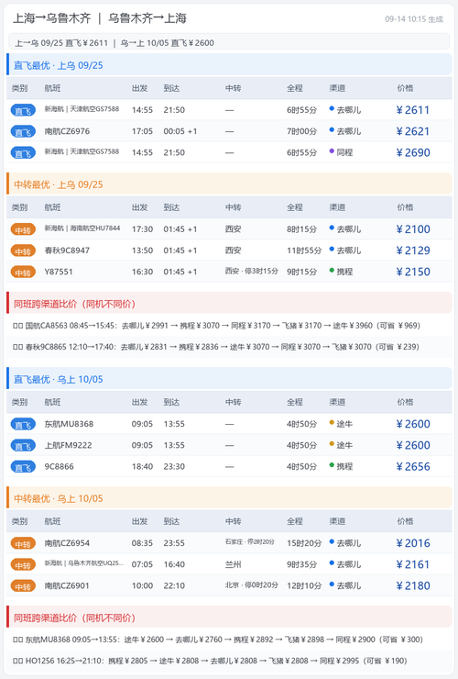Click the duration 15时20分
This screenshot has height=679, width=458.
click(x=304, y=543)
